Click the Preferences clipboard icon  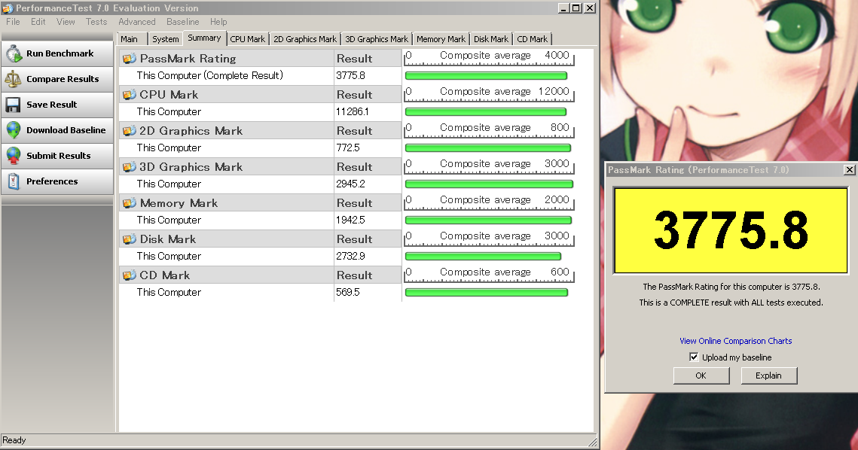(x=14, y=181)
